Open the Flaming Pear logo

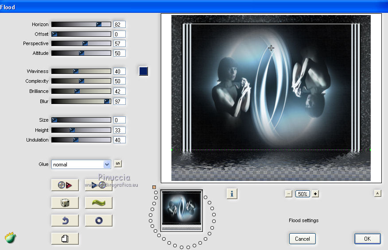pos(10,238)
